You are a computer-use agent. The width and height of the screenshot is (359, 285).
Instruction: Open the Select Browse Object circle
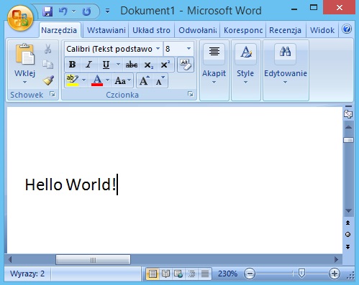coord(348,234)
